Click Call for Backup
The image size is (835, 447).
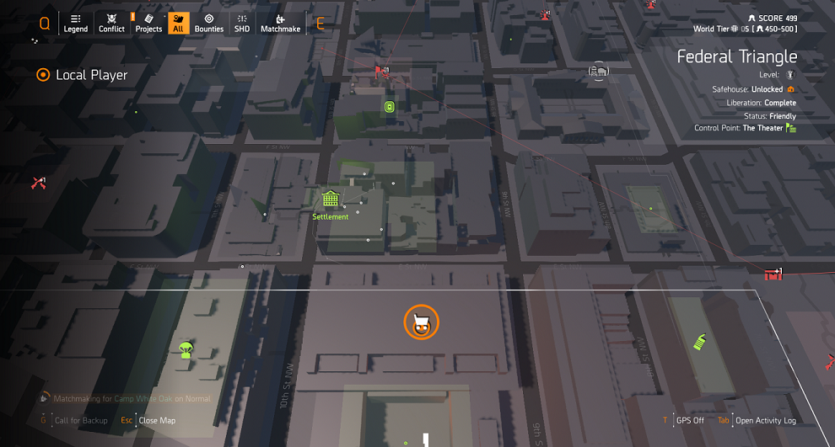pyautogui.click(x=81, y=420)
